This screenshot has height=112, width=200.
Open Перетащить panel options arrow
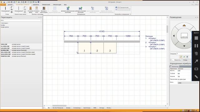pyautogui.click(x=39, y=17)
